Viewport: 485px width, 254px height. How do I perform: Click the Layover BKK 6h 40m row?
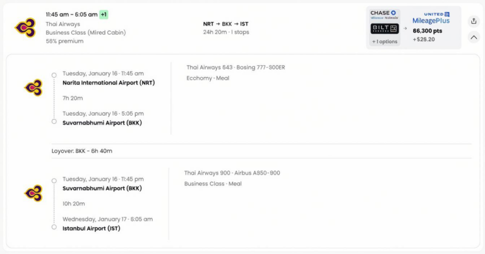click(x=82, y=151)
